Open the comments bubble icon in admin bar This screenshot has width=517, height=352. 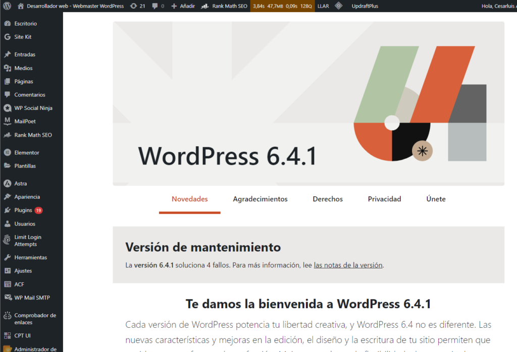tap(154, 6)
